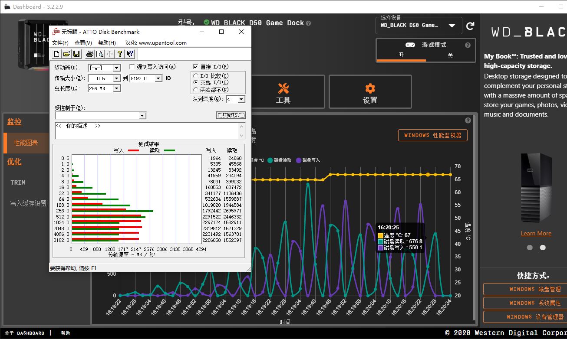Toggle the disk read legend series

point(280,160)
